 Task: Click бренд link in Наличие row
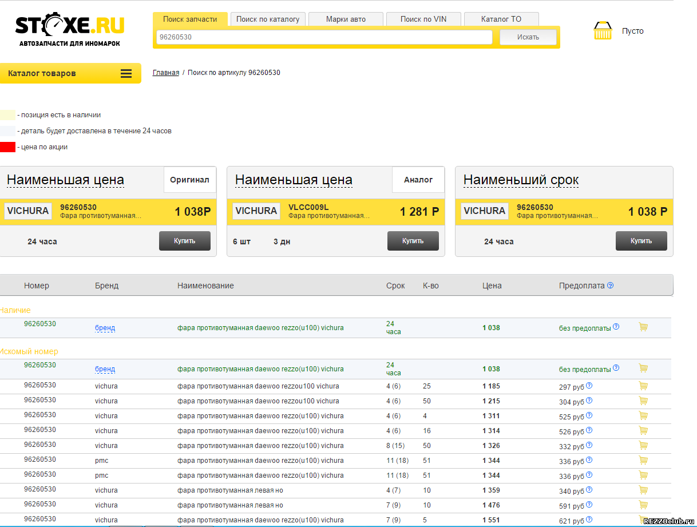coord(105,328)
